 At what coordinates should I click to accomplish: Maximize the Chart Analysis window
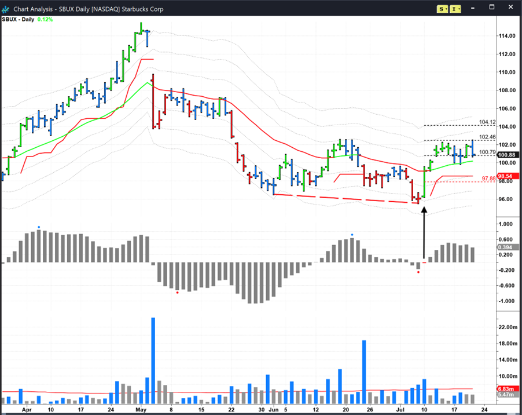pos(491,9)
